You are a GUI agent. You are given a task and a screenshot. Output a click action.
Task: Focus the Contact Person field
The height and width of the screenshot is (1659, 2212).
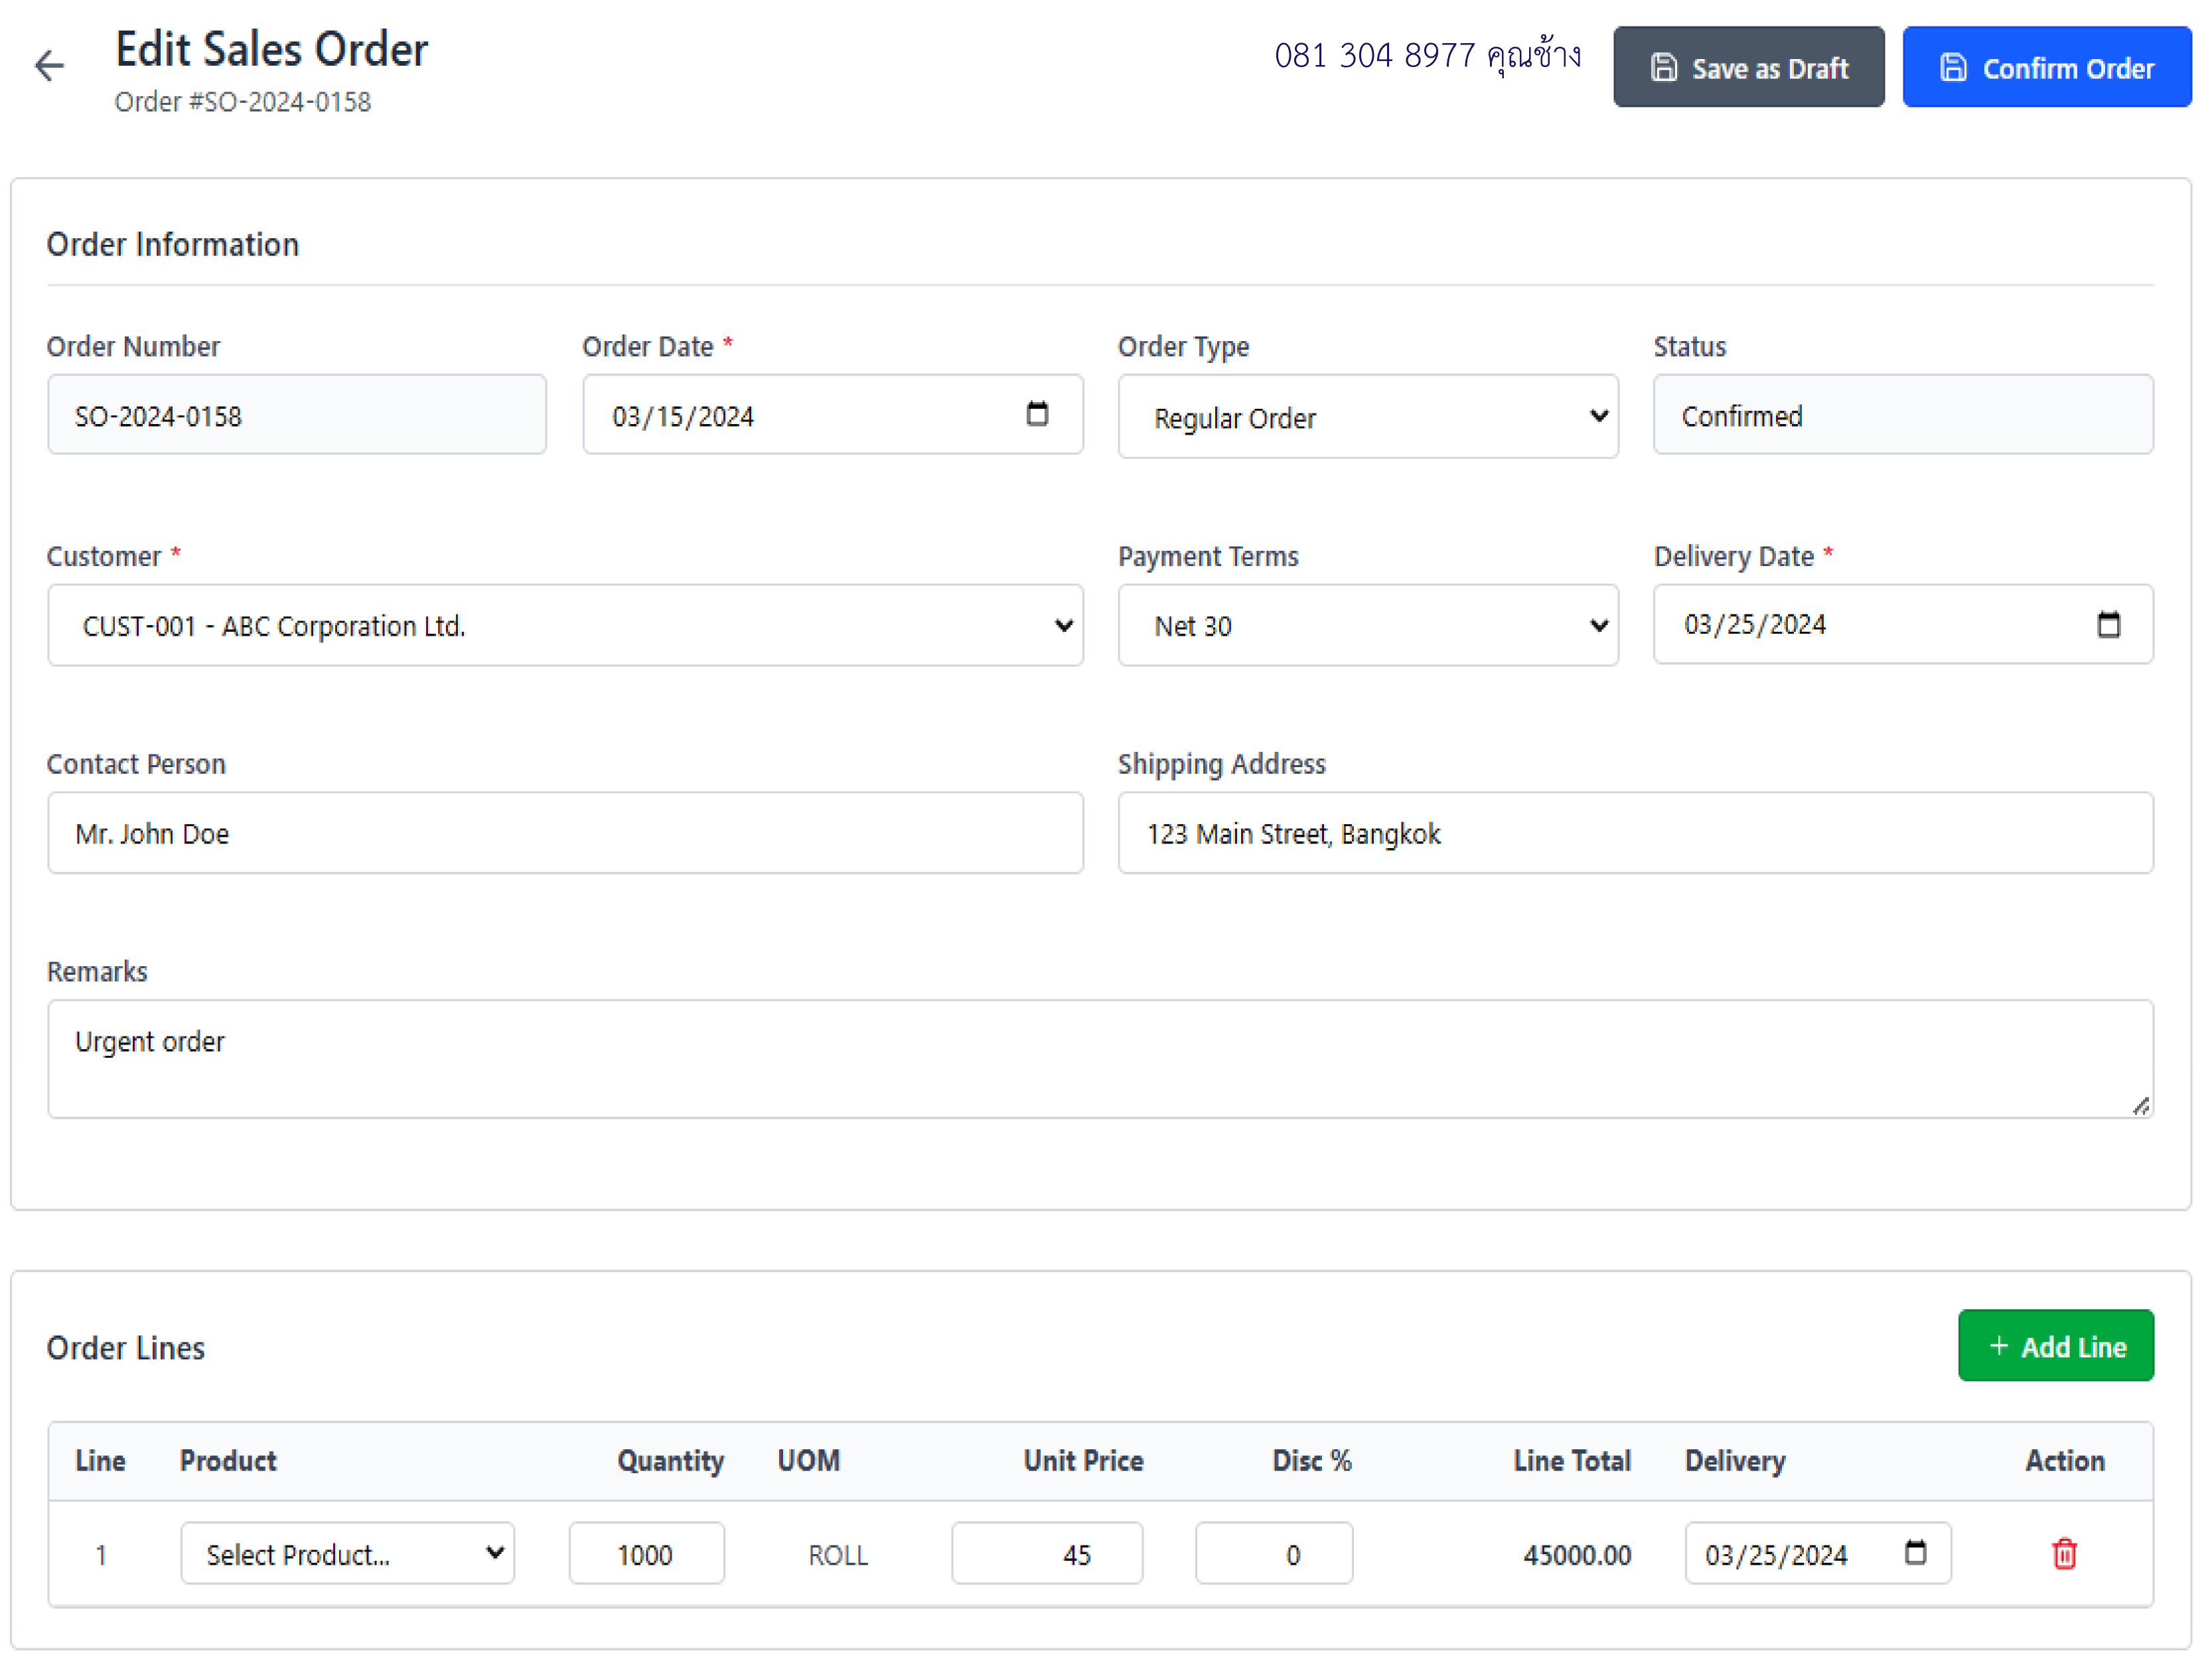pos(565,833)
